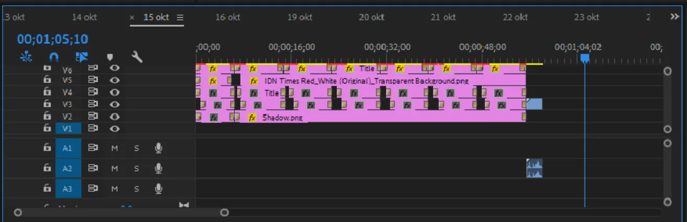Toggle sync lock on A3 track
Viewport: 687px width, 222px height.
[x=93, y=189]
